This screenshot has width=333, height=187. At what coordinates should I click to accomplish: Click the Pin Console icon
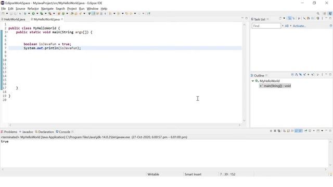[306, 131]
